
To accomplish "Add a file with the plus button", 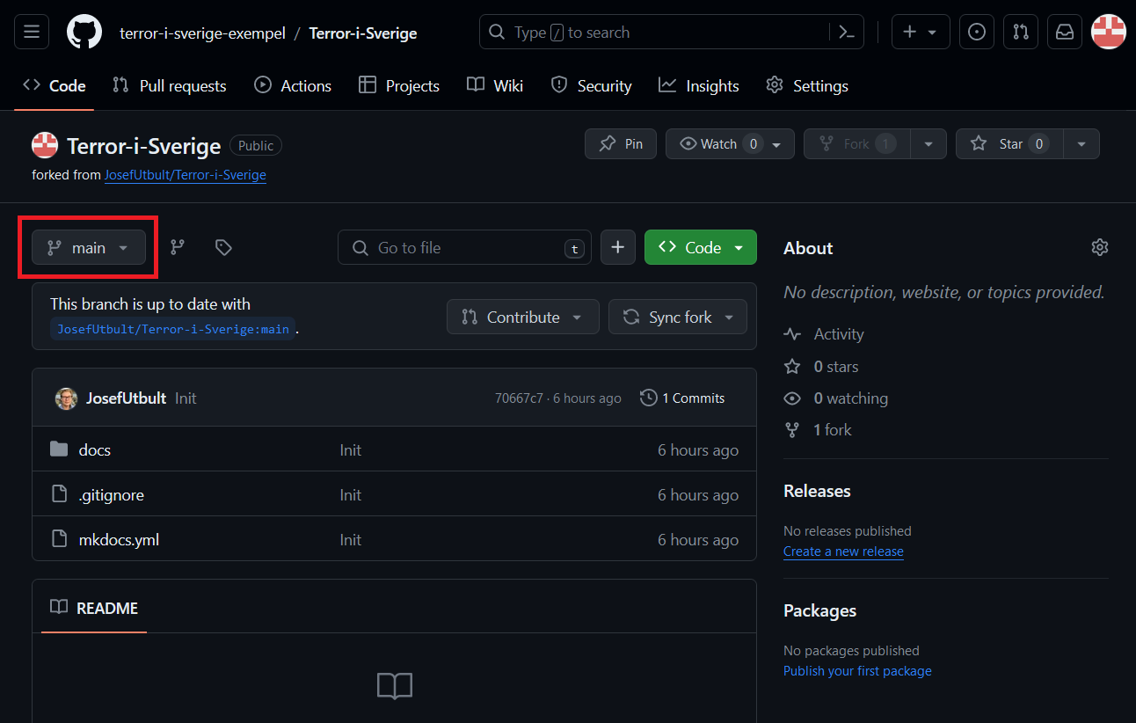I will 618,248.
